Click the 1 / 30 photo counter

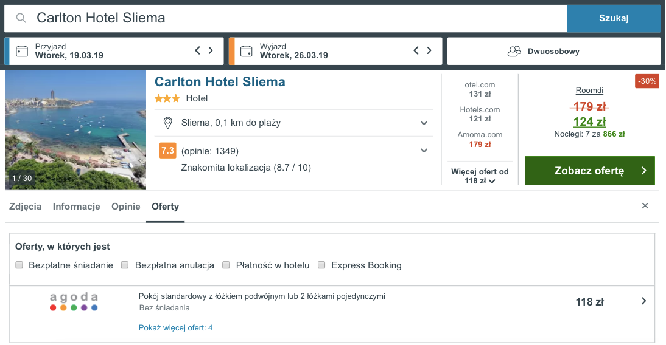22,179
